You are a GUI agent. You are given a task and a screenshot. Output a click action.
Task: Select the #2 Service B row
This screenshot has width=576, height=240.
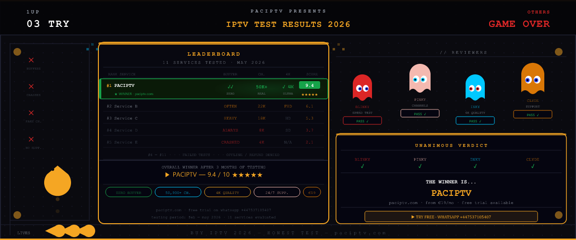(x=214, y=106)
